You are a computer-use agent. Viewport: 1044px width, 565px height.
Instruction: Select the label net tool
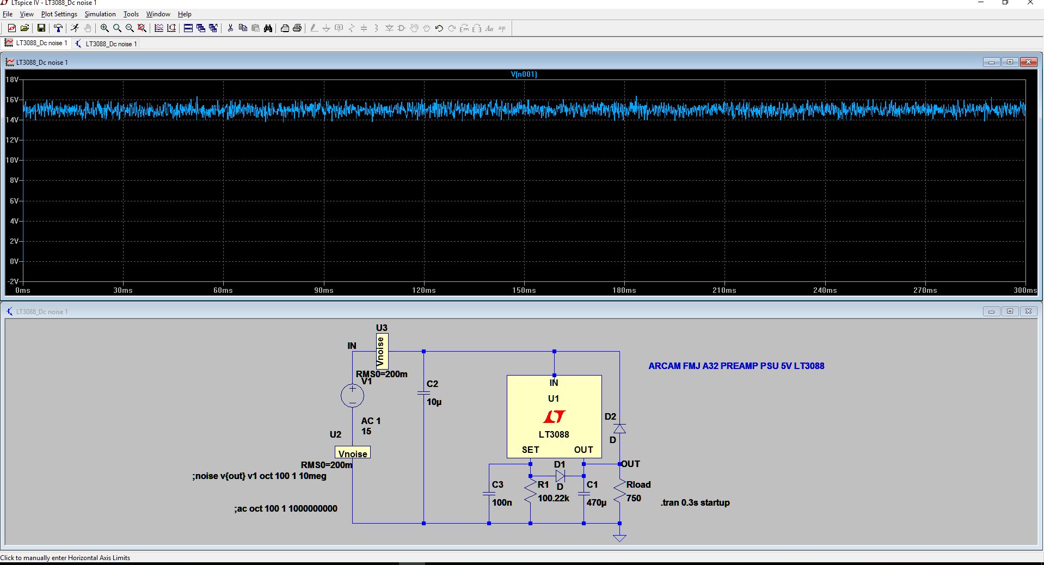click(339, 28)
